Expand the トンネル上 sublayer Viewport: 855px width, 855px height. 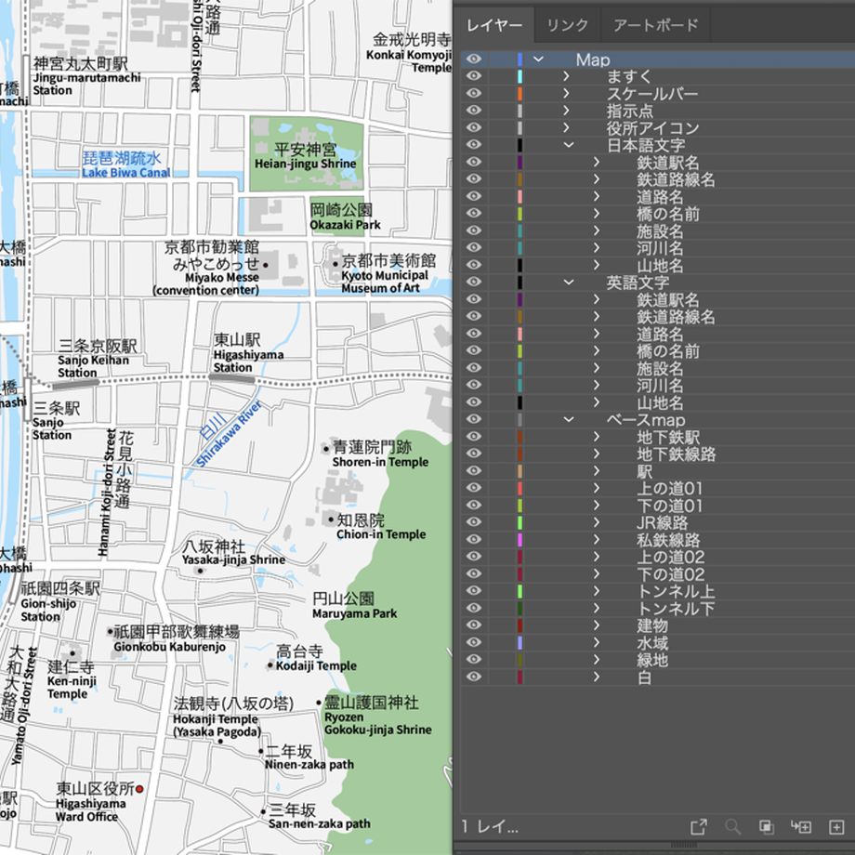coord(597,590)
